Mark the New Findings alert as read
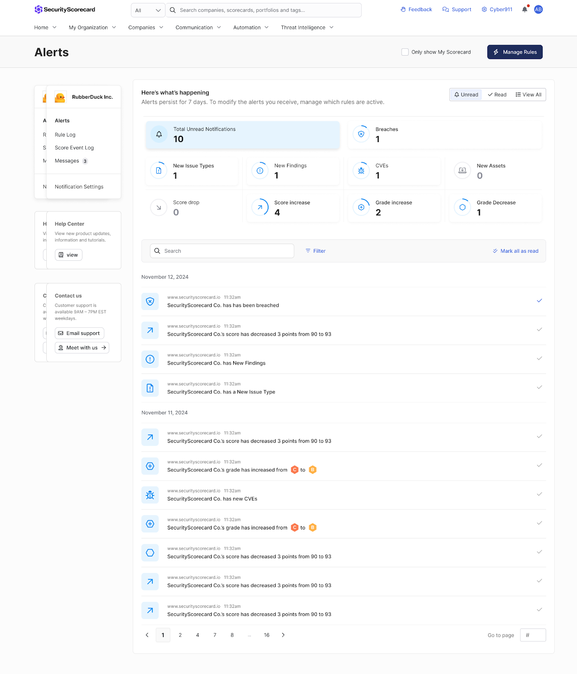 click(x=539, y=358)
